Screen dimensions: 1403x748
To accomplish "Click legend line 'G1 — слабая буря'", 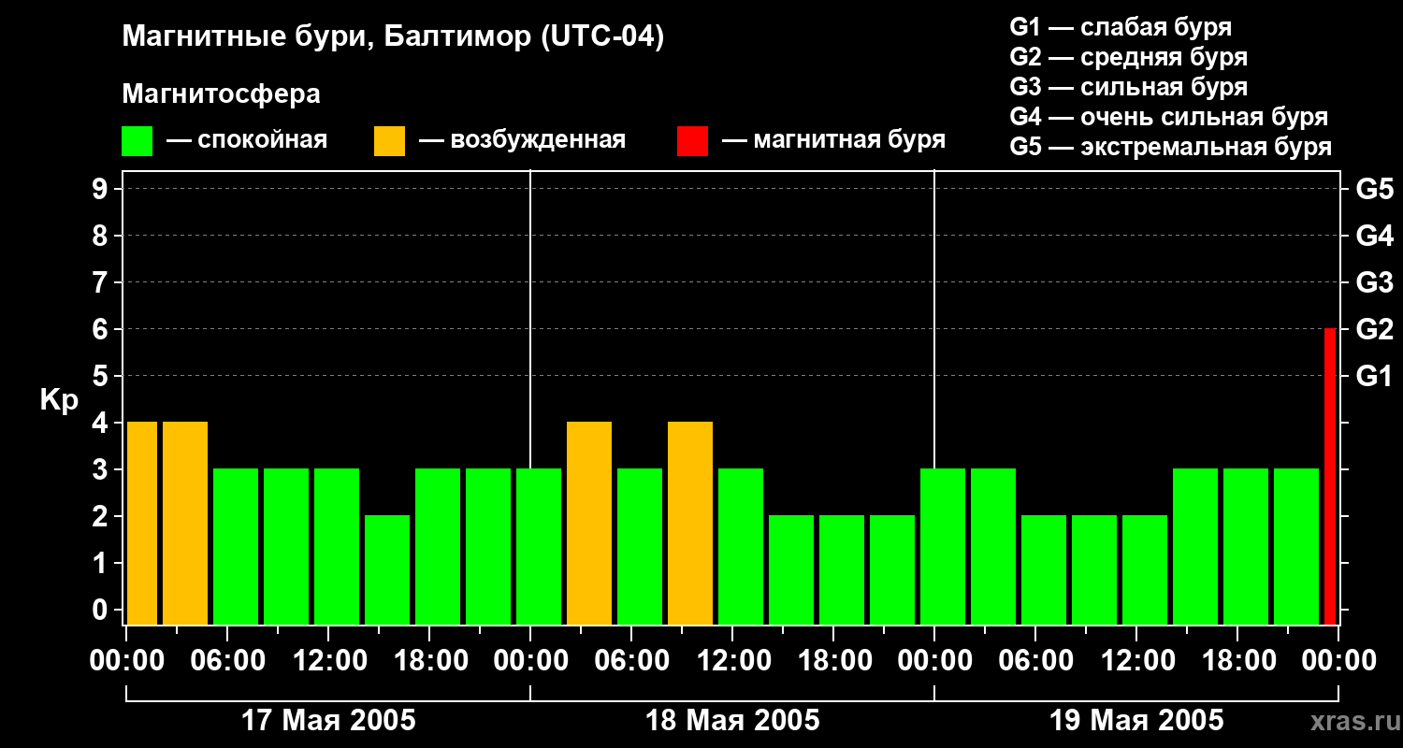I will click(1121, 27).
